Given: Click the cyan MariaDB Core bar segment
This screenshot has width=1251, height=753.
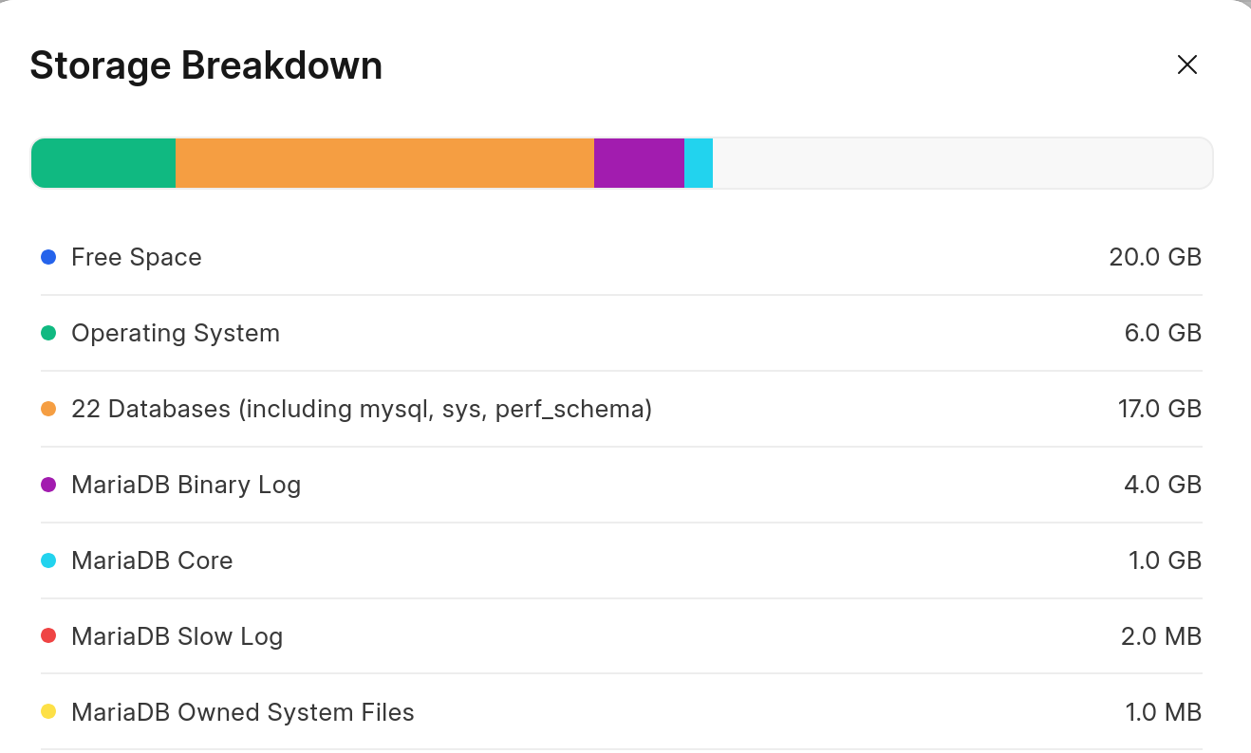Looking at the screenshot, I should click(x=699, y=163).
